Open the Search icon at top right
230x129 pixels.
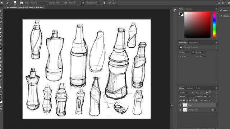tap(219, 3)
